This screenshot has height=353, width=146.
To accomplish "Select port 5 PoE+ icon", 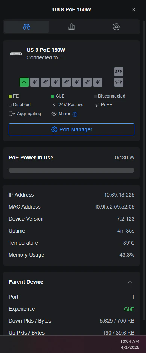I will (x=66, y=82).
